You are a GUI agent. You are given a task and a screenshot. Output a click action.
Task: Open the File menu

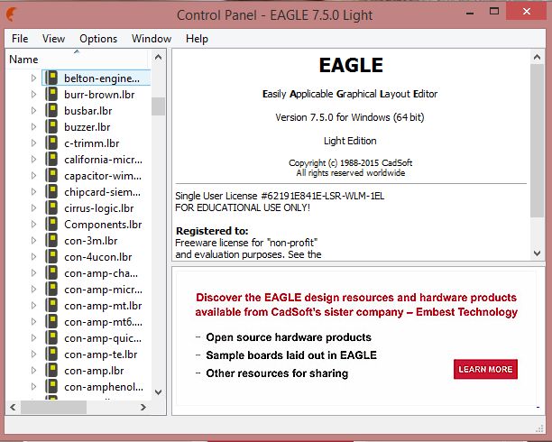point(20,39)
